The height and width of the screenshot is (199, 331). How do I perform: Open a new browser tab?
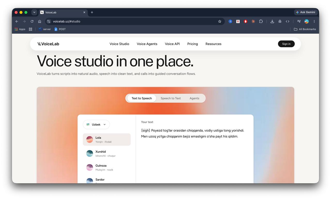point(92,12)
